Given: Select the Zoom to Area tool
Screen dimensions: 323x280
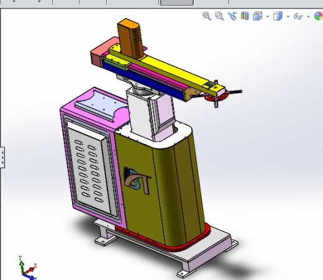Looking at the screenshot, I should click(x=219, y=16).
